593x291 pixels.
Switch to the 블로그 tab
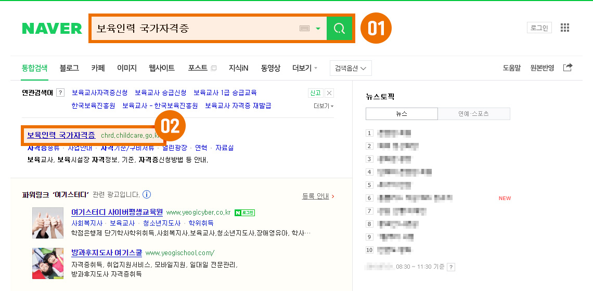point(69,68)
